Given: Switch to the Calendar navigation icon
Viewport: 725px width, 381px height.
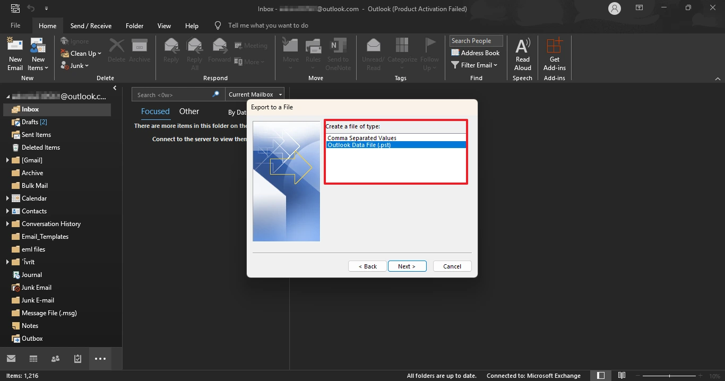Looking at the screenshot, I should (33, 358).
